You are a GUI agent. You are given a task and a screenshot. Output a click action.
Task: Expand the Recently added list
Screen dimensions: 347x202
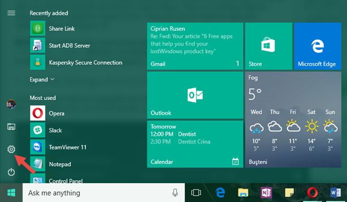click(x=42, y=79)
